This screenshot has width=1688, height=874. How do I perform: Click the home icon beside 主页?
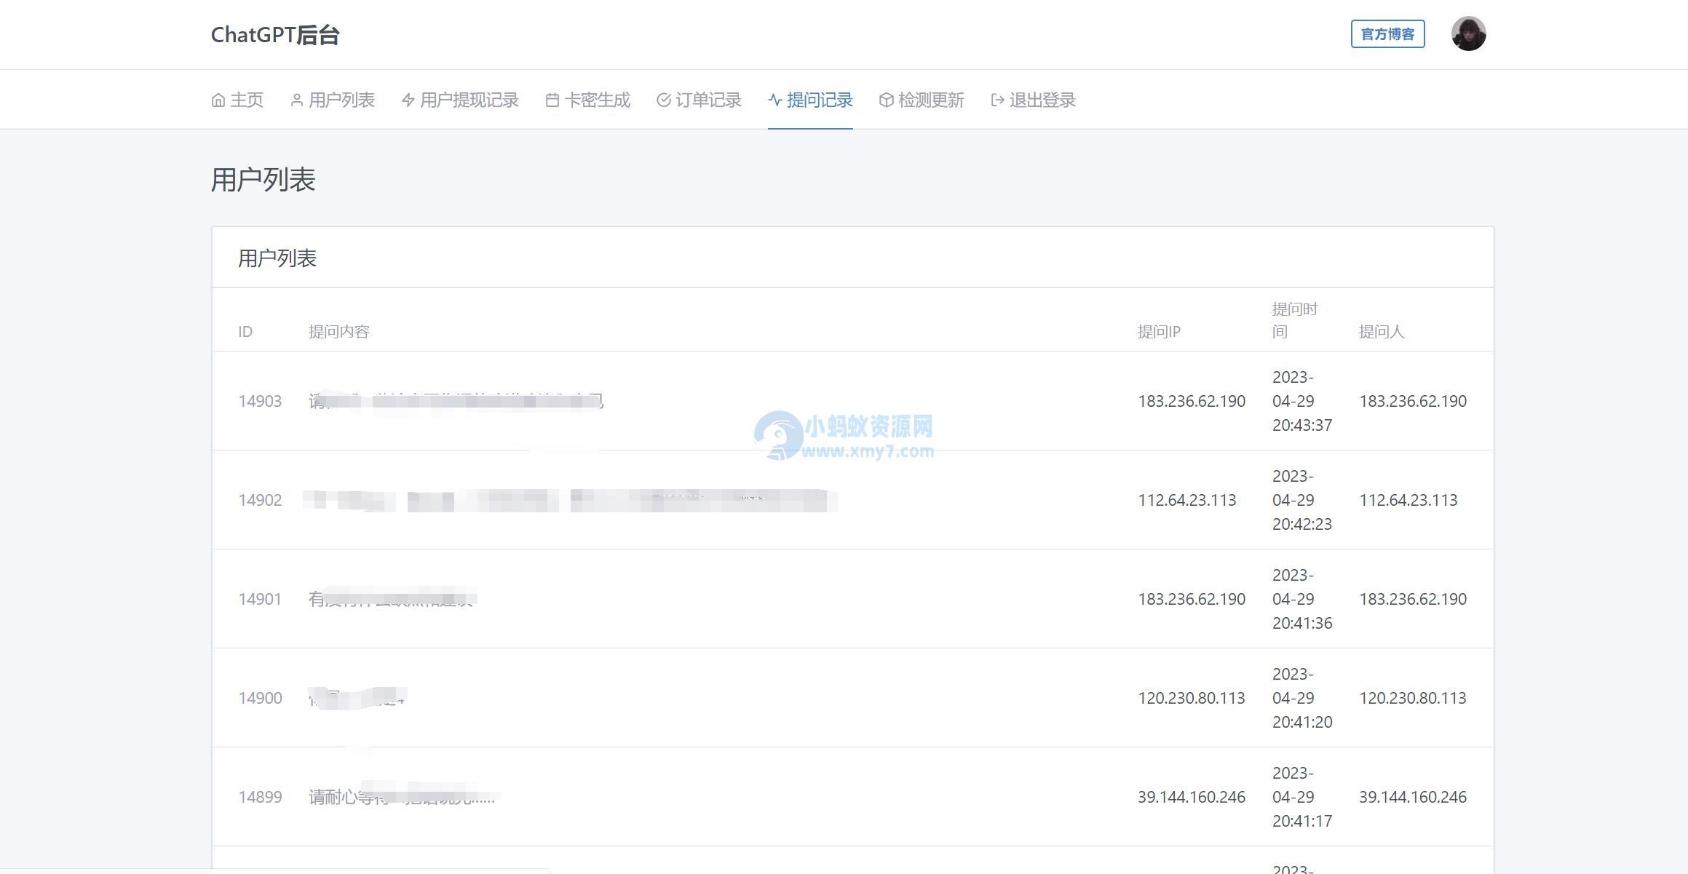[218, 100]
